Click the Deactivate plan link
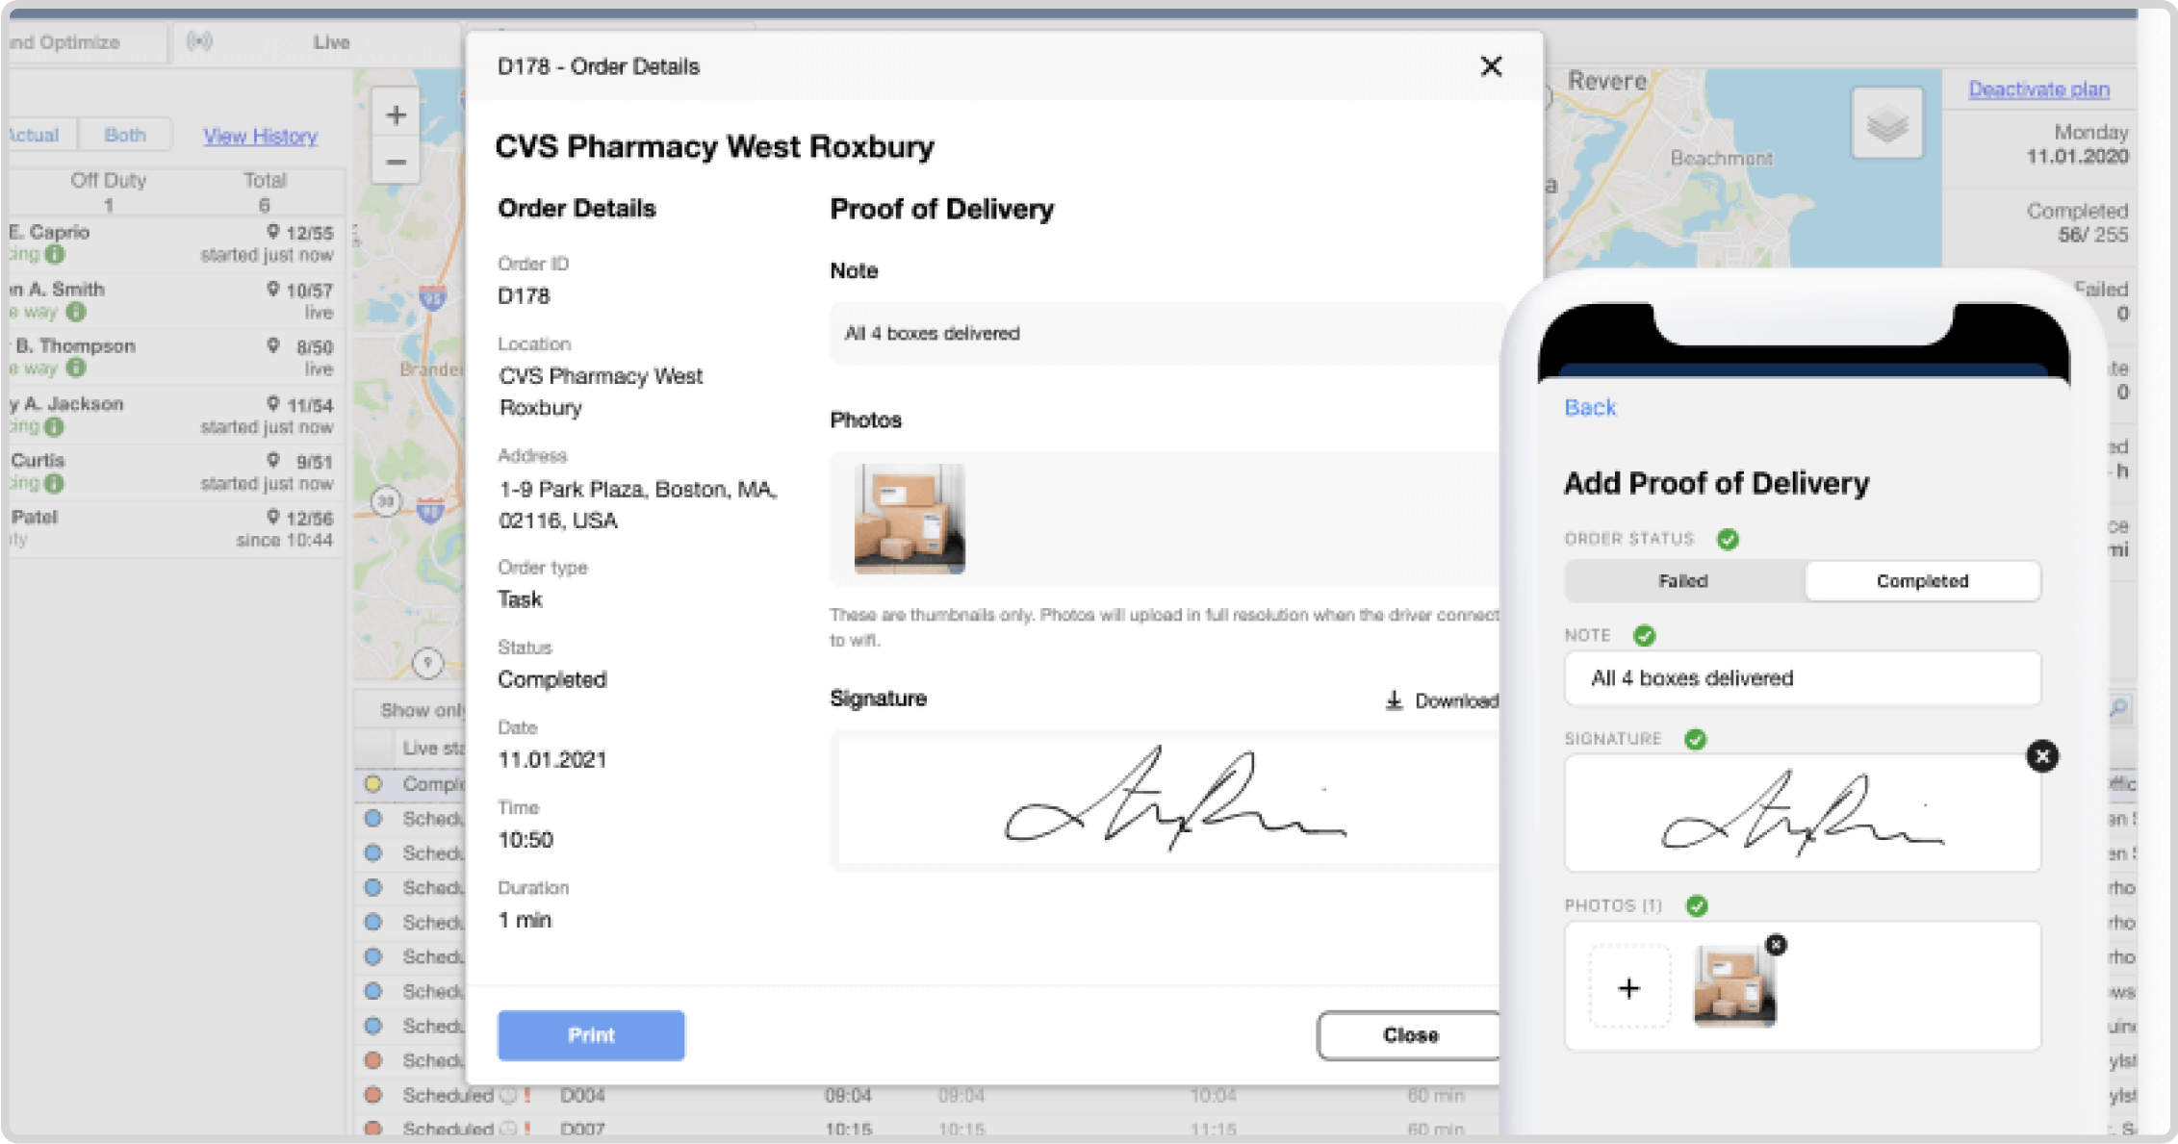This screenshot has width=2178, height=1144. pyautogui.click(x=2038, y=89)
